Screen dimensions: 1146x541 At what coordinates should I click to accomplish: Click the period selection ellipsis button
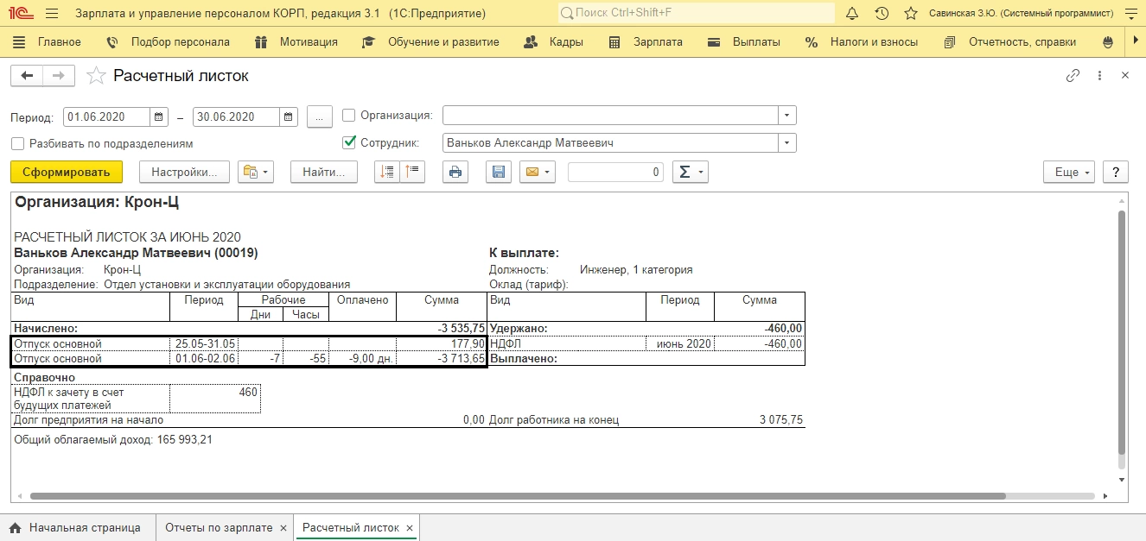(319, 116)
